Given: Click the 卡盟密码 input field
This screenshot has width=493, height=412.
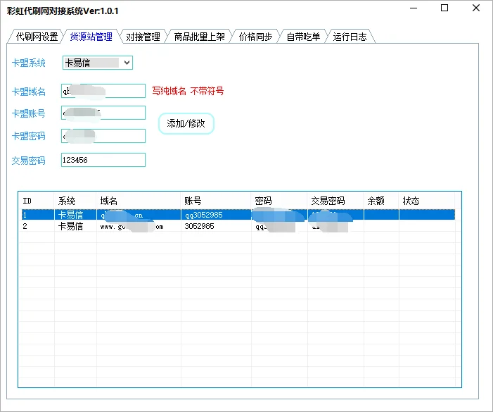Looking at the screenshot, I should (103, 136).
